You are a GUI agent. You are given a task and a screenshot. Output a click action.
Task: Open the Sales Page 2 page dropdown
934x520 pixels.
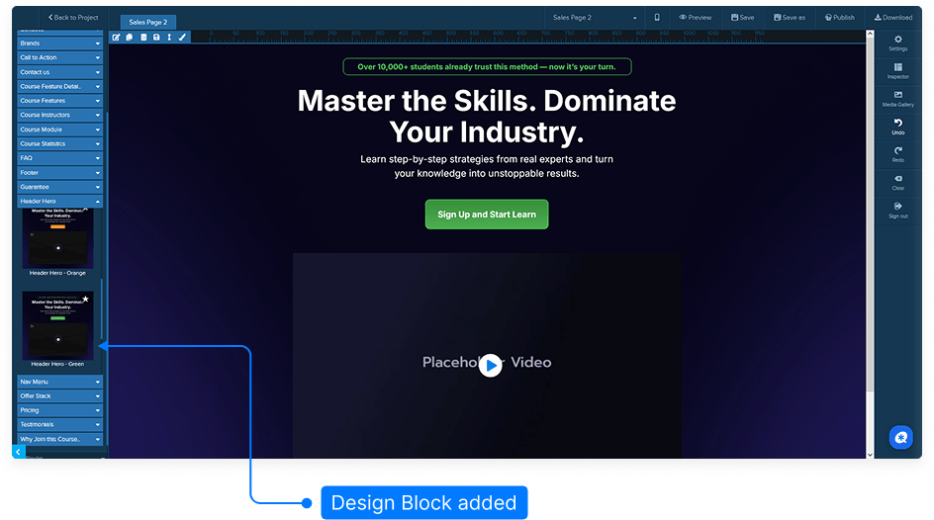click(x=595, y=18)
